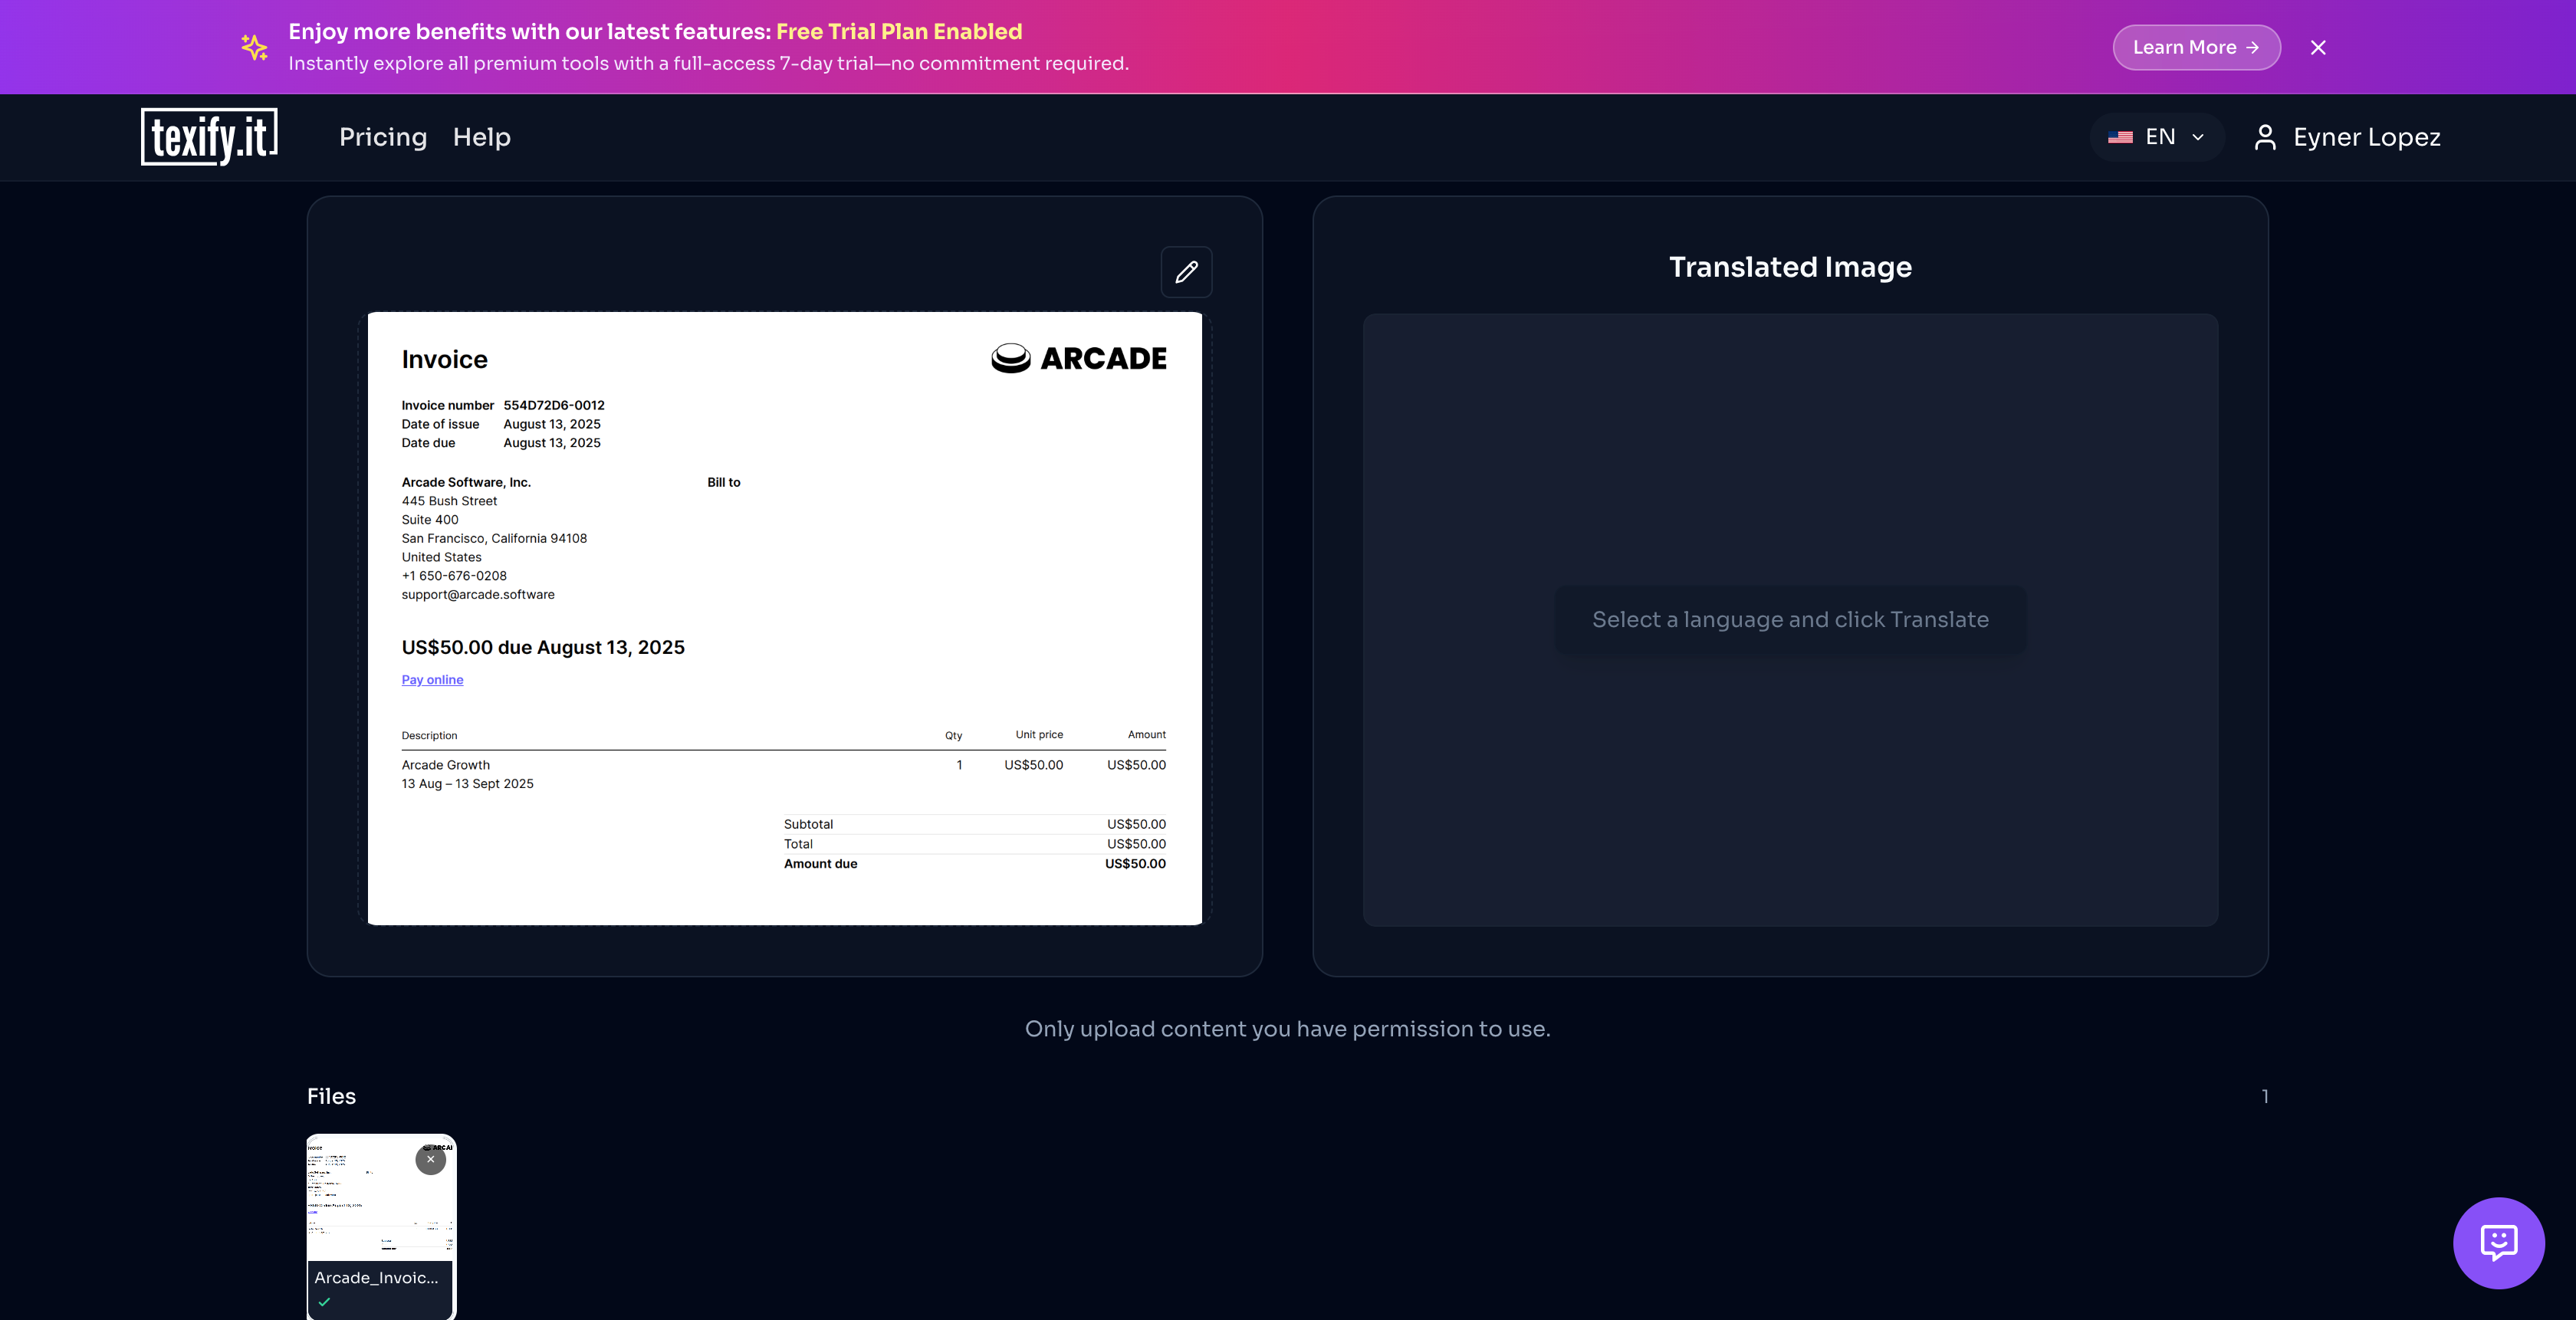Click the sparkle icon in banner
The width and height of the screenshot is (2576, 1320).
point(254,47)
